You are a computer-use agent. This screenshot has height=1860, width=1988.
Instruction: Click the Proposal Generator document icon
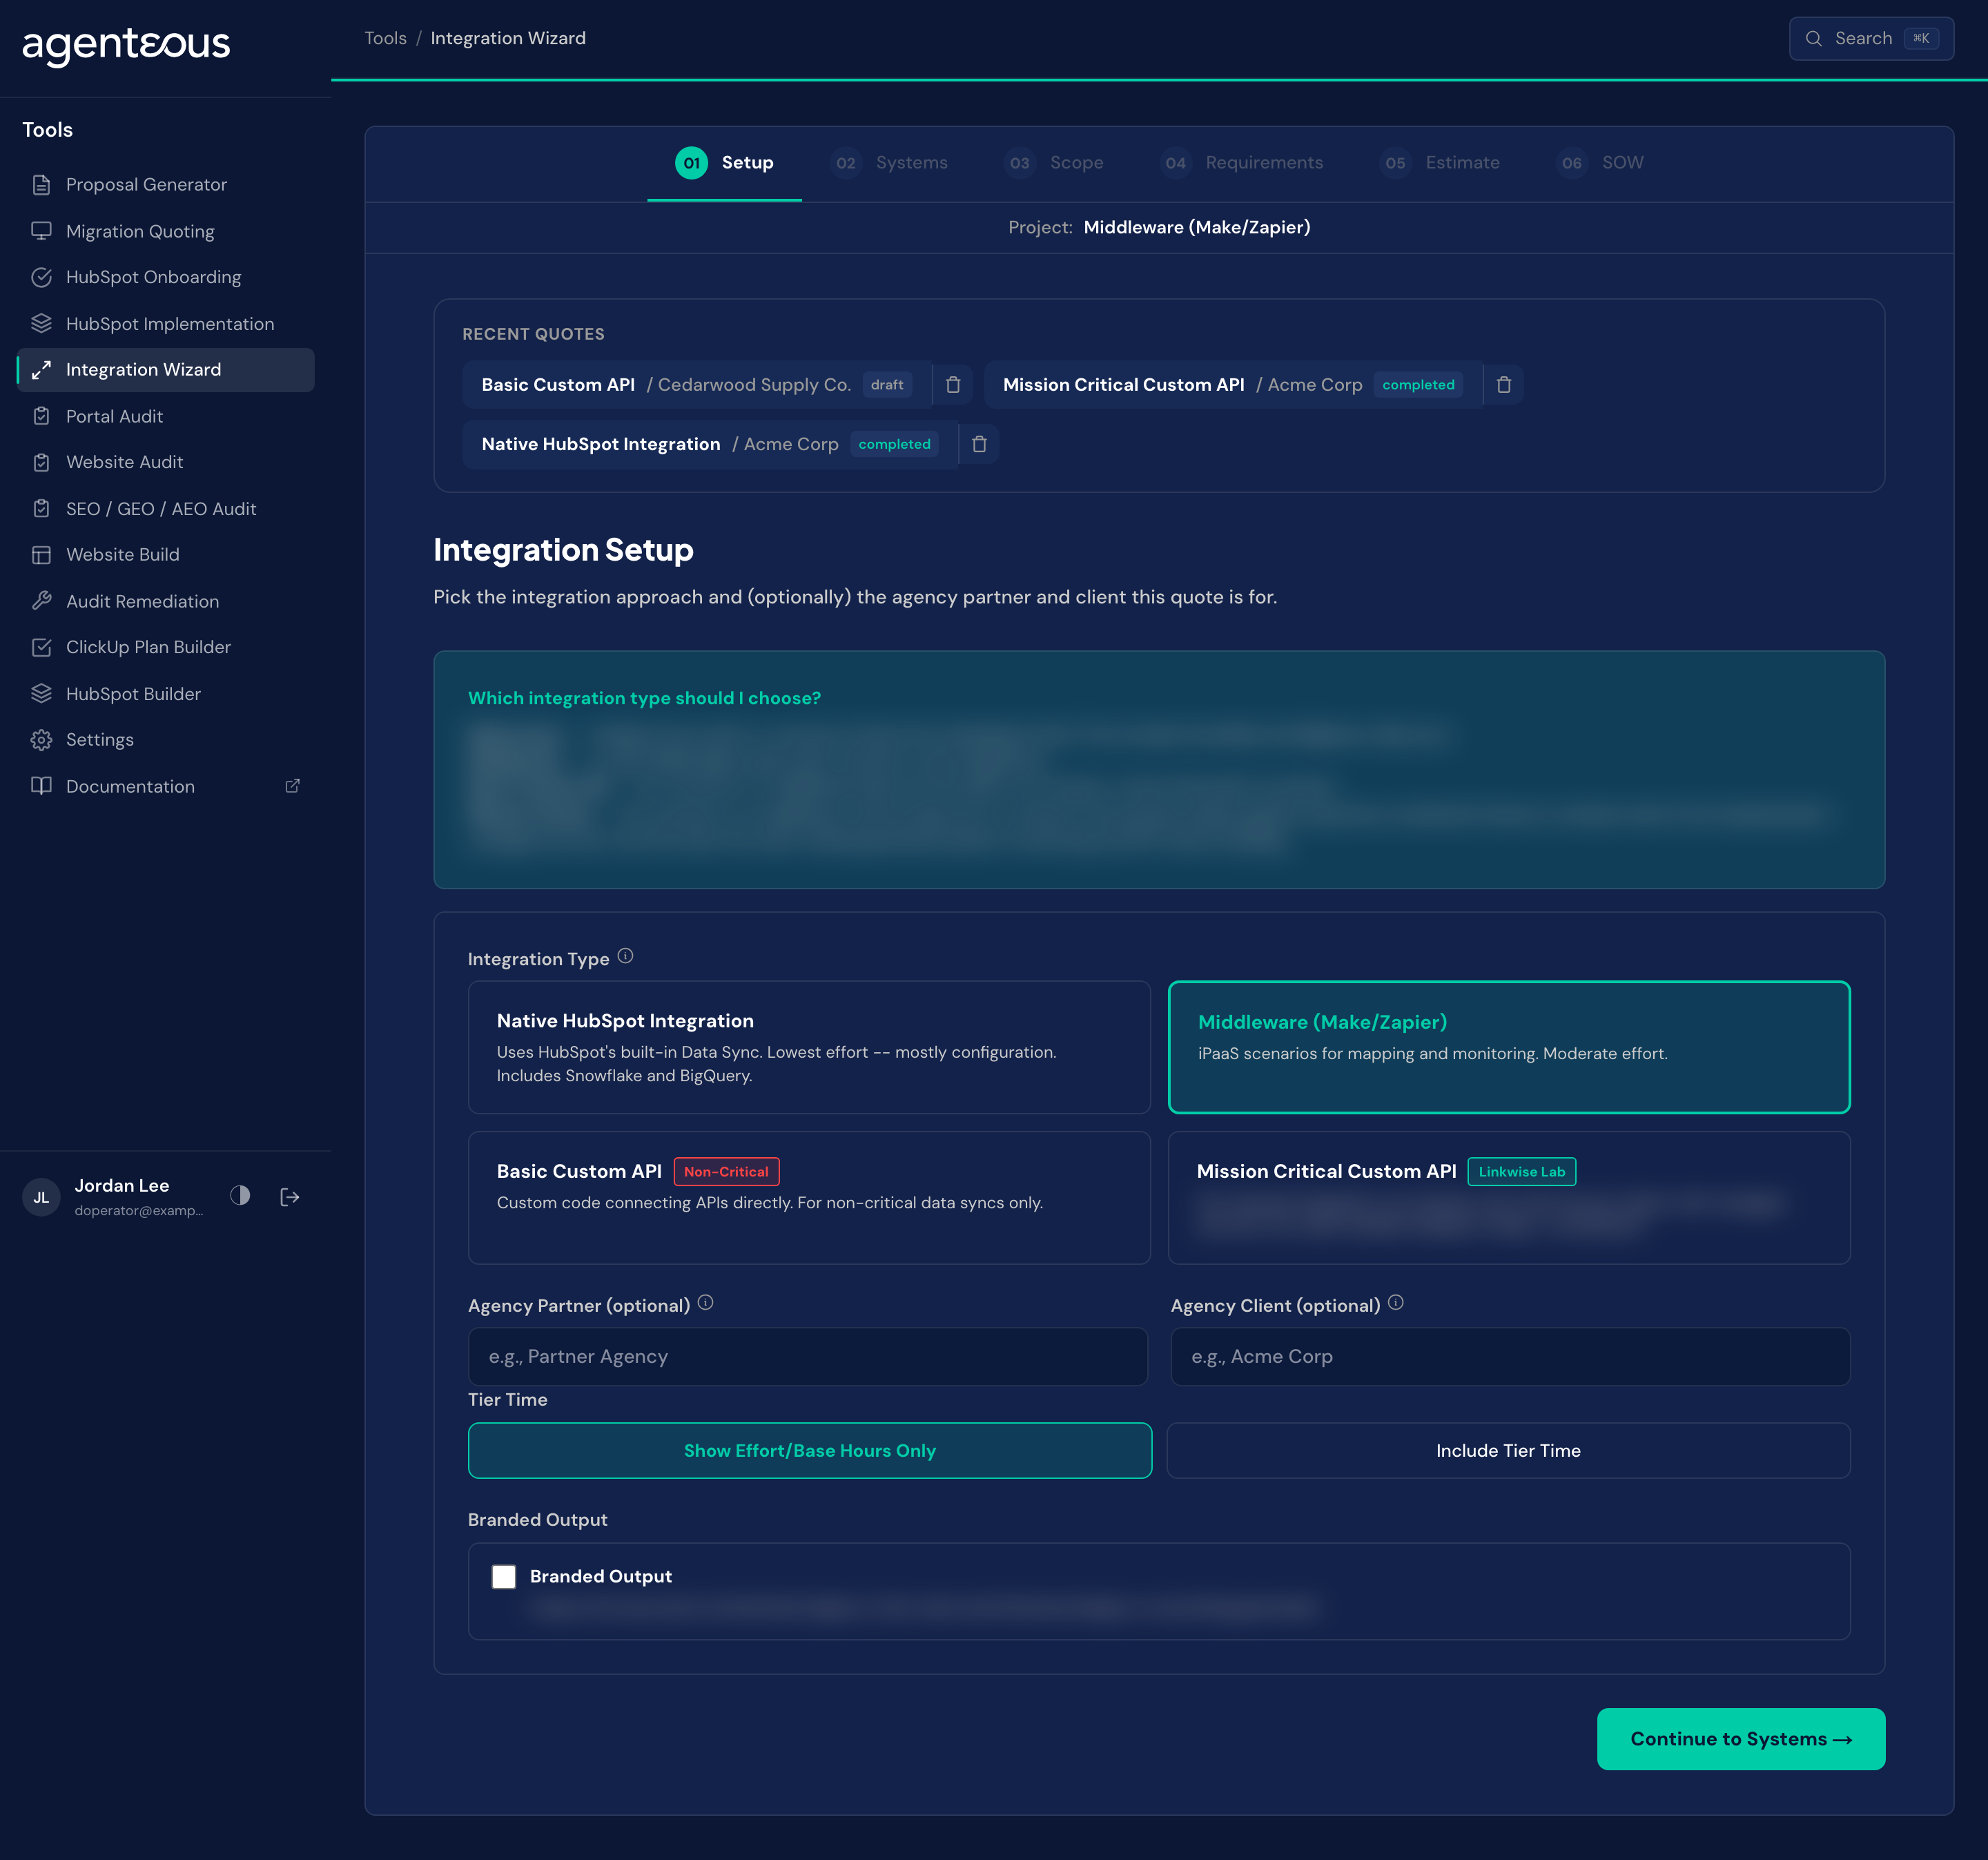click(x=41, y=185)
